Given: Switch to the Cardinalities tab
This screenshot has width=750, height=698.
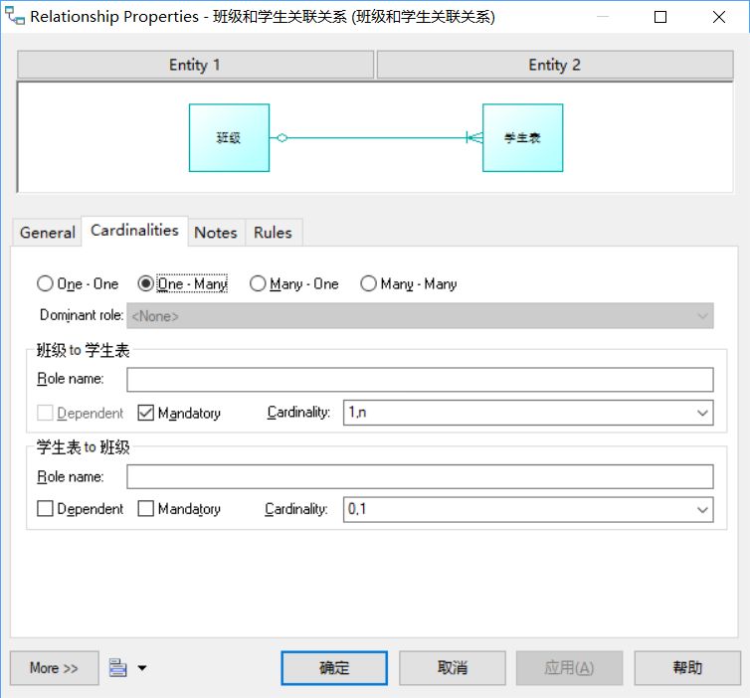Looking at the screenshot, I should point(134,231).
